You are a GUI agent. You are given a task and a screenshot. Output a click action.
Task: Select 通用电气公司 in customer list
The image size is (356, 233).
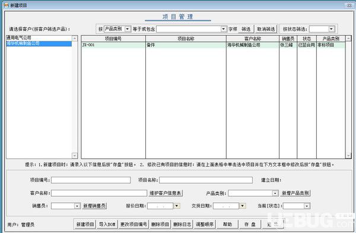(39, 38)
